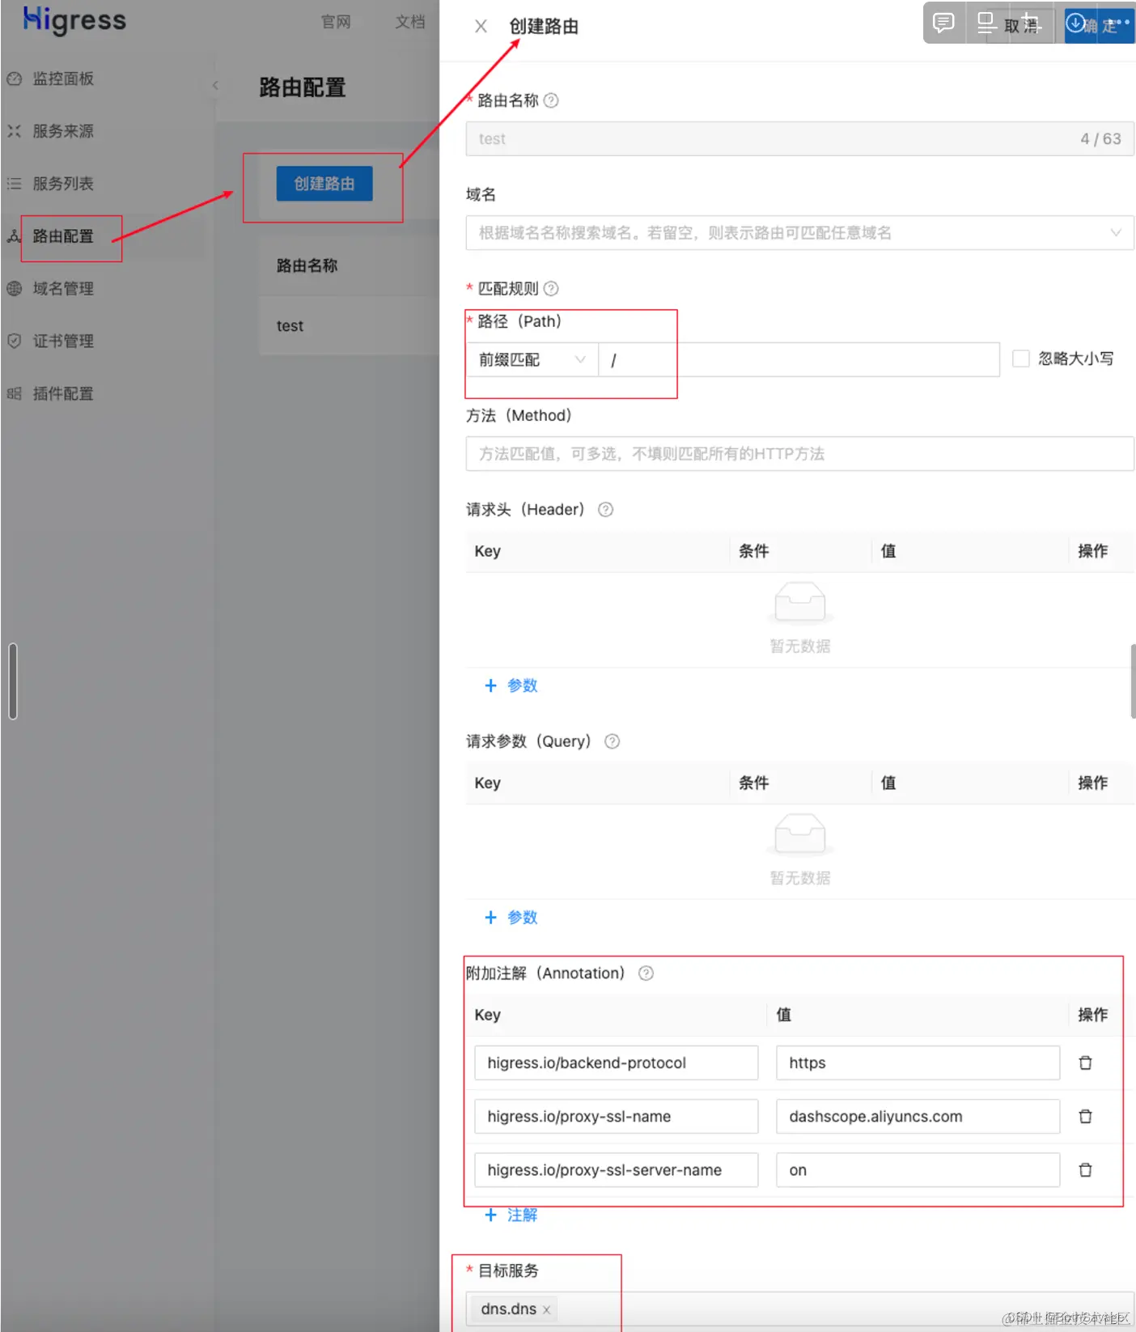Click the help icon next to 请求头 (Header)
This screenshot has height=1332, width=1136.
coord(605,509)
